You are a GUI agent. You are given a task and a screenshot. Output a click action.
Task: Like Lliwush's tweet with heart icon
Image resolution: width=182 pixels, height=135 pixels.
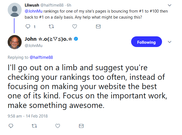pos(74,27)
